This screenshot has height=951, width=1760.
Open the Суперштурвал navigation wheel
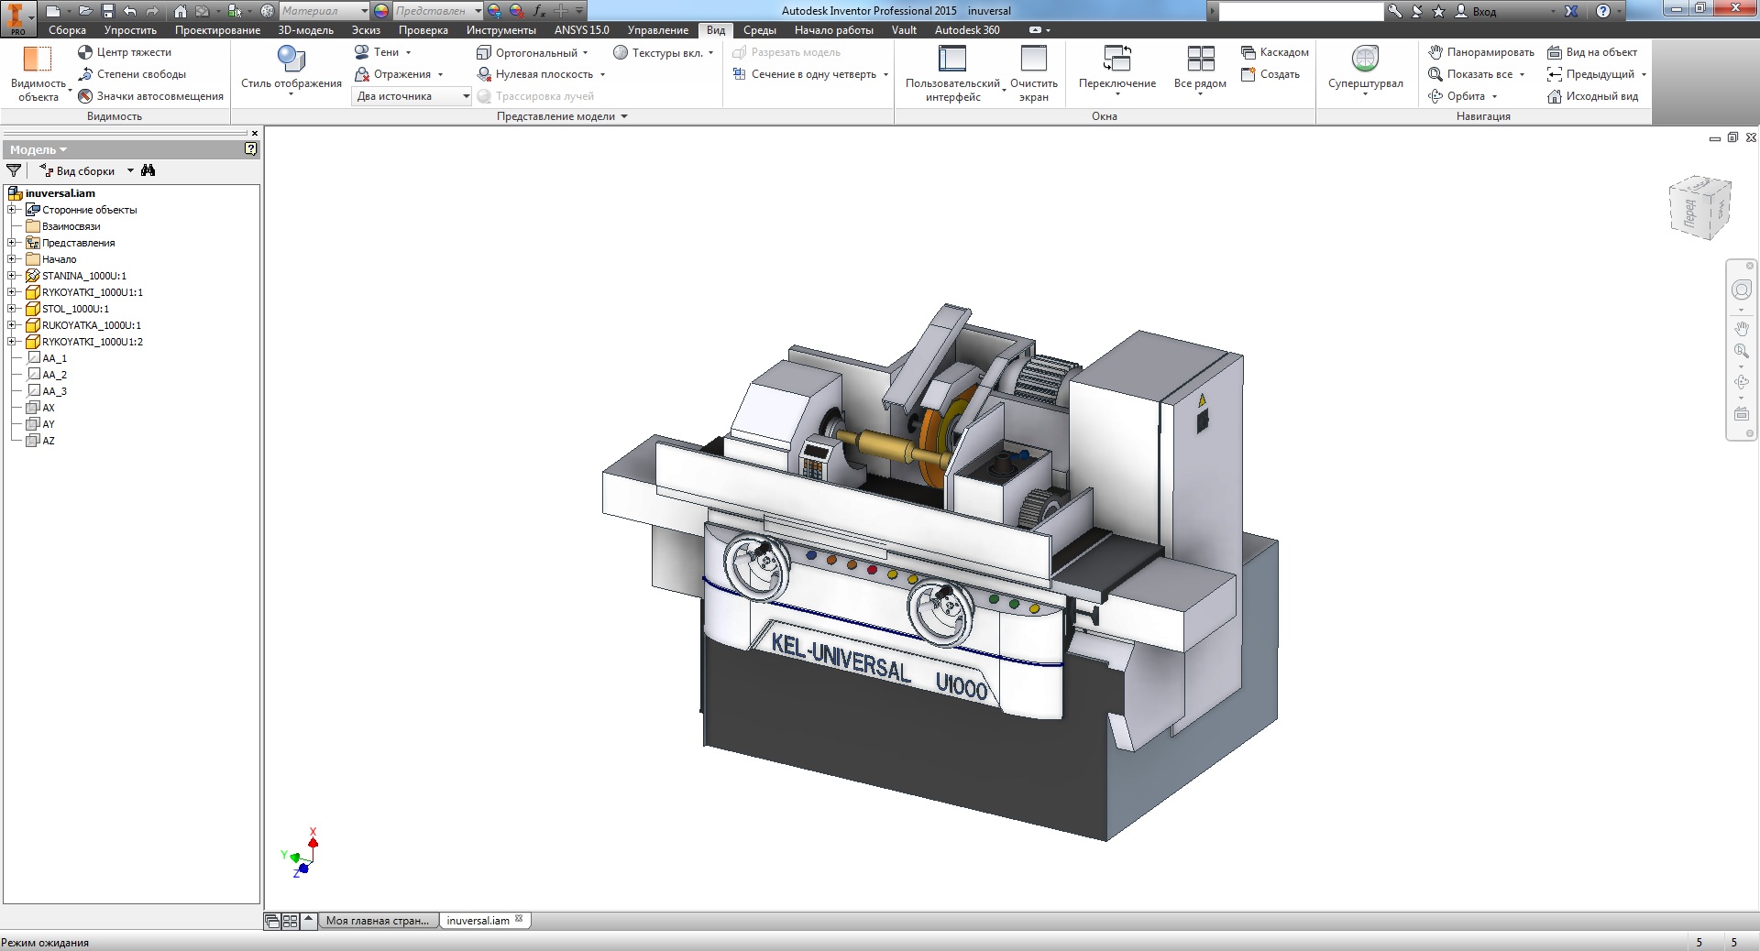pos(1365,71)
